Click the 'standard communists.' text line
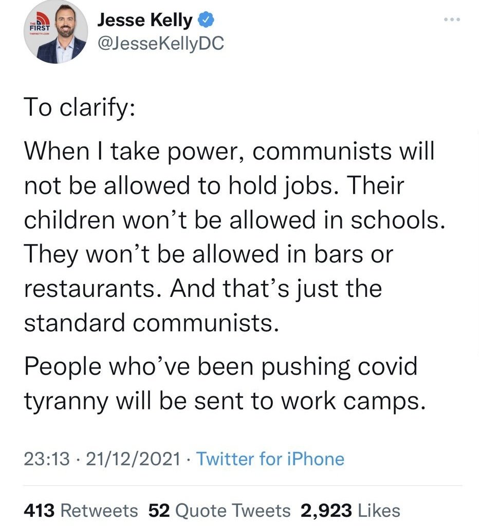 click(x=152, y=323)
